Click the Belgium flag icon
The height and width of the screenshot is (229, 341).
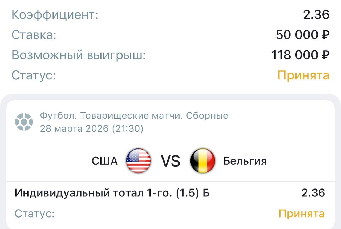point(203,161)
